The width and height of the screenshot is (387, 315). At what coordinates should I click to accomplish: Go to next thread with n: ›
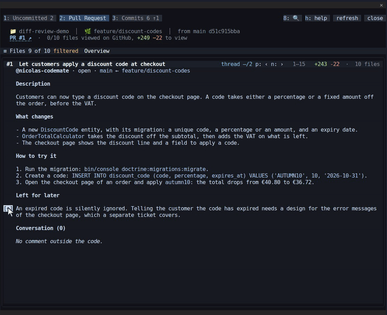click(x=277, y=64)
